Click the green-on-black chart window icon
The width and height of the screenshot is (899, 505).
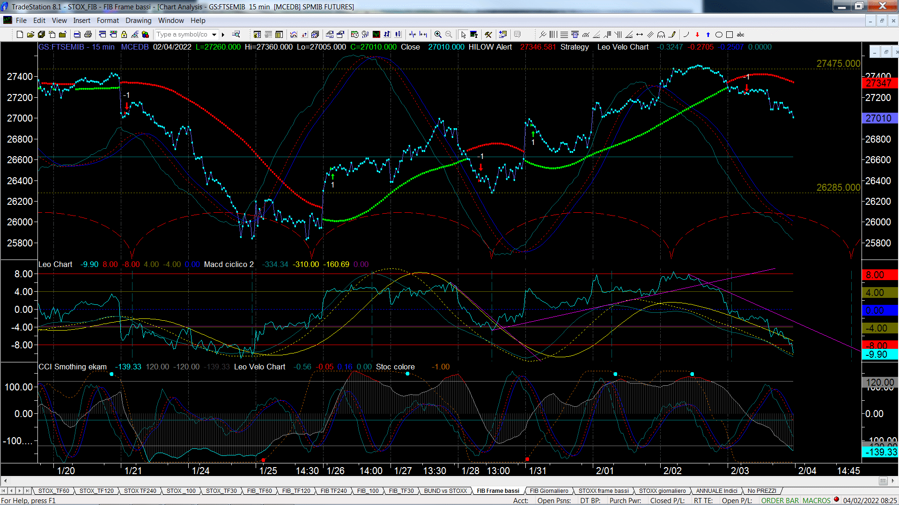(x=376, y=35)
